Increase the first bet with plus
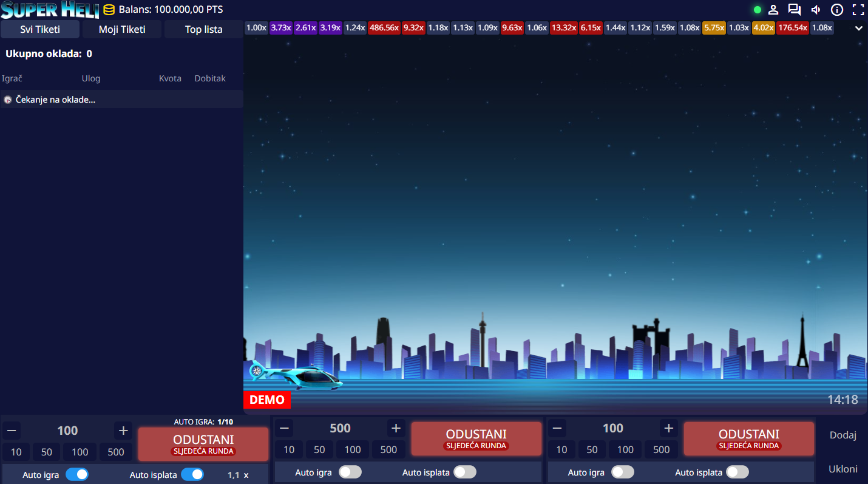This screenshot has height=484, width=868. 123,431
